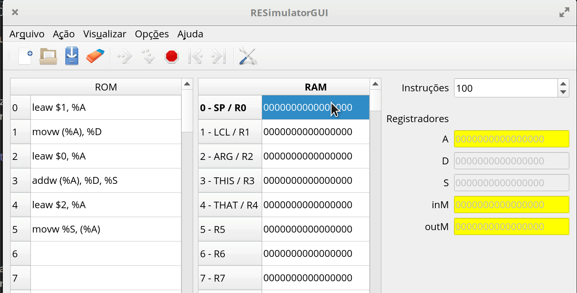Click the right-arrow run icon

tap(125, 56)
